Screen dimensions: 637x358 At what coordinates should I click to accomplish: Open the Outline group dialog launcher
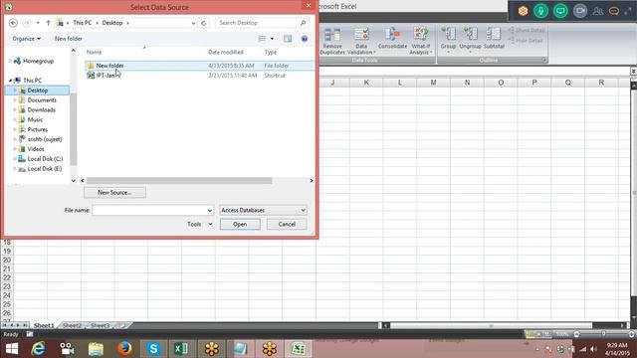543,60
